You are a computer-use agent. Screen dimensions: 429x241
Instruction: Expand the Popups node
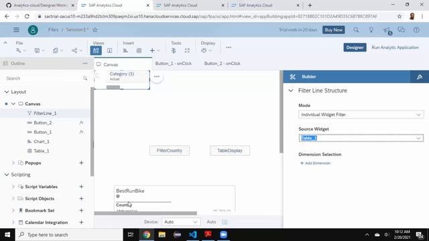pos(13,163)
